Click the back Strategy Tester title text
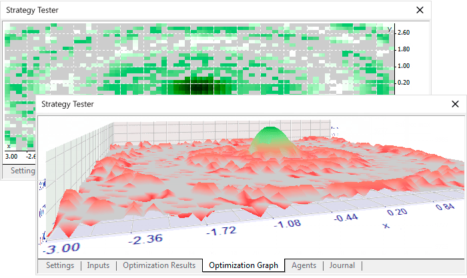467x278 pixels. coord(32,10)
